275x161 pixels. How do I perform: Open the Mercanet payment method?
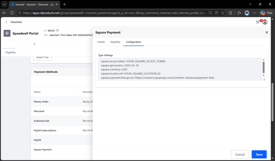tap(39, 111)
